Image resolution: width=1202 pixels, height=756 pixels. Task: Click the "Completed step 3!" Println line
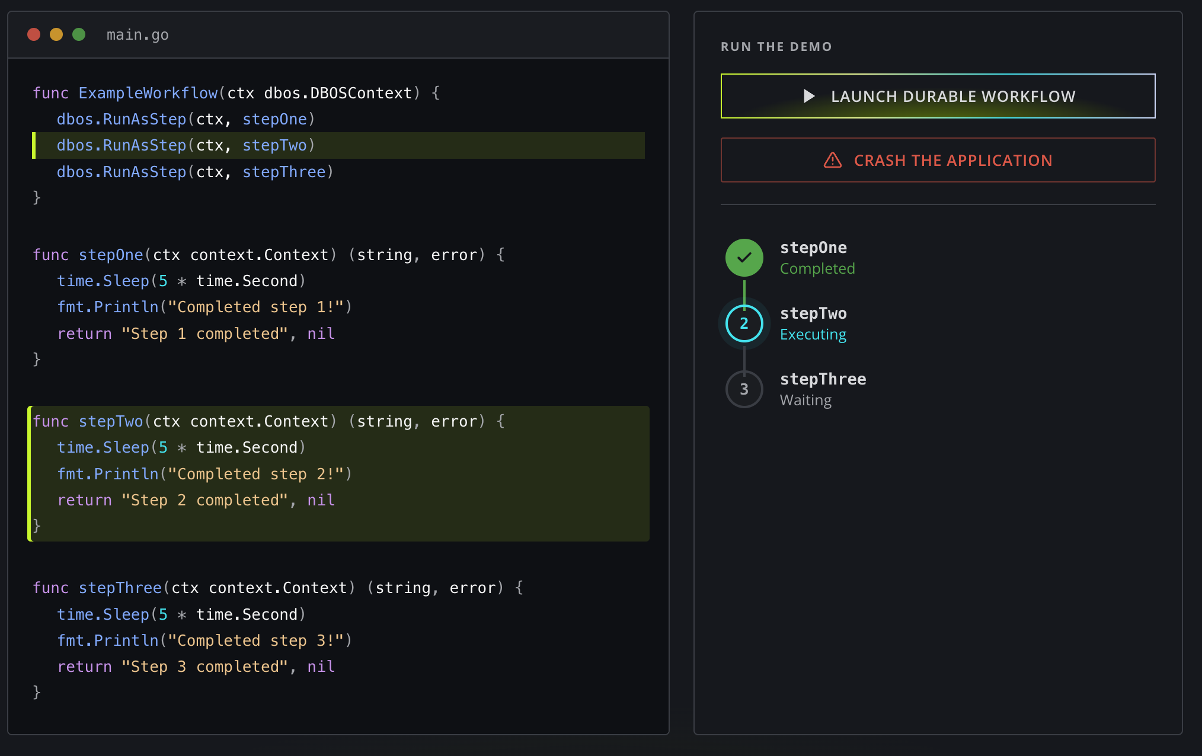coord(204,640)
